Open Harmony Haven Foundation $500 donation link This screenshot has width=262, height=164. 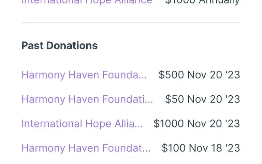[84, 74]
